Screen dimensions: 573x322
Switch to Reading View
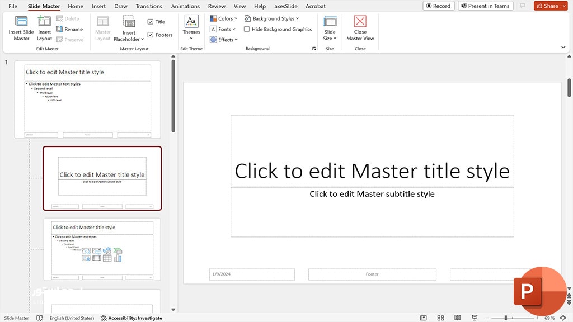pyautogui.click(x=457, y=318)
